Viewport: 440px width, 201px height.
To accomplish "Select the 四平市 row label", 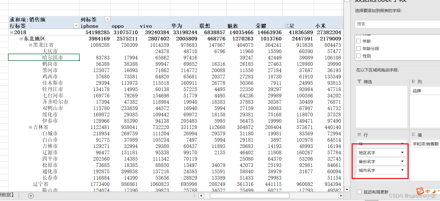I will point(50,159).
